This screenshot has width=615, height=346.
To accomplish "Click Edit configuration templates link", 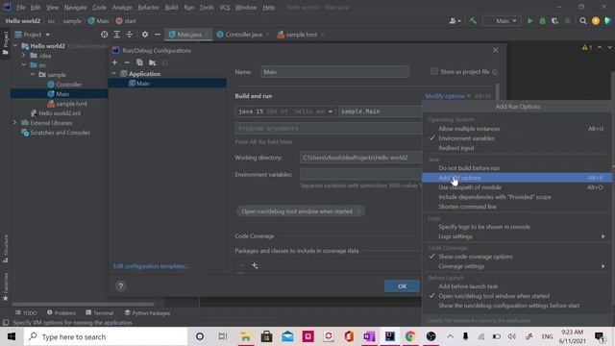I will pyautogui.click(x=152, y=266).
